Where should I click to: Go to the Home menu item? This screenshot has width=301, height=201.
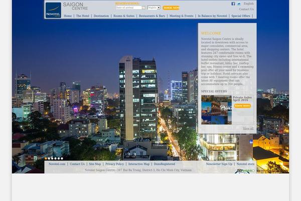[x=68, y=16]
